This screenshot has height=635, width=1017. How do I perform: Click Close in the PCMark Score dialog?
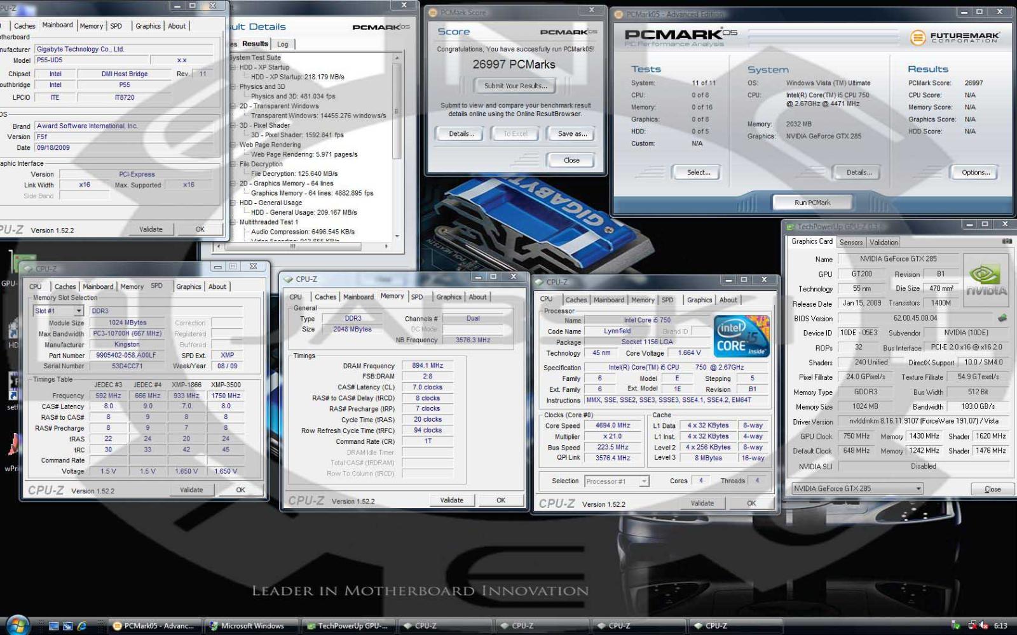[571, 161]
